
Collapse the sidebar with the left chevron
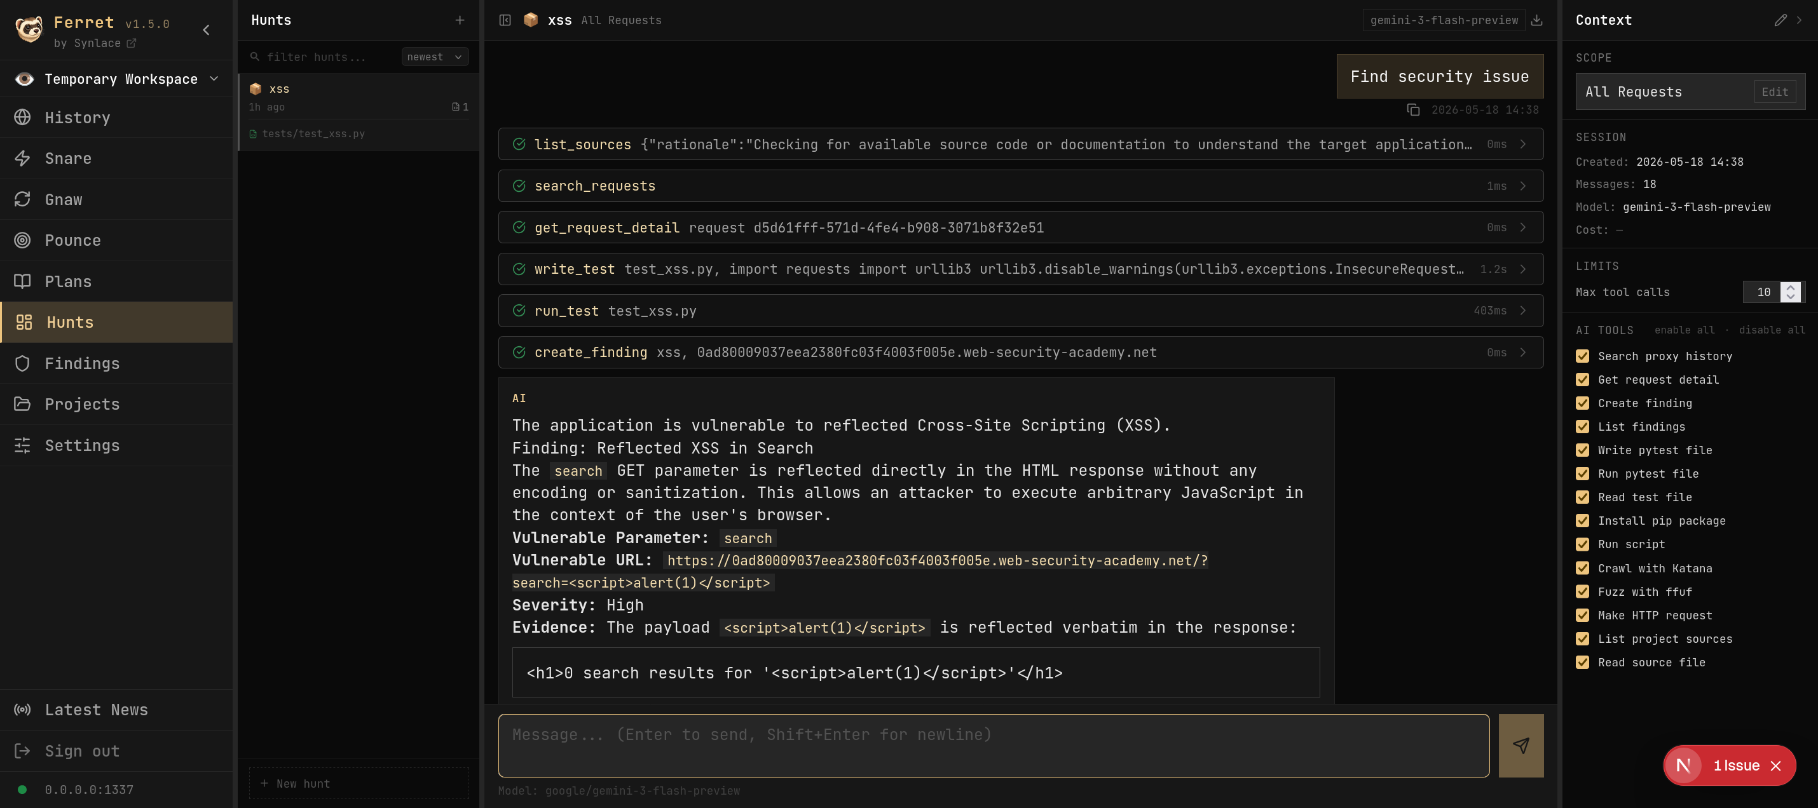click(206, 30)
